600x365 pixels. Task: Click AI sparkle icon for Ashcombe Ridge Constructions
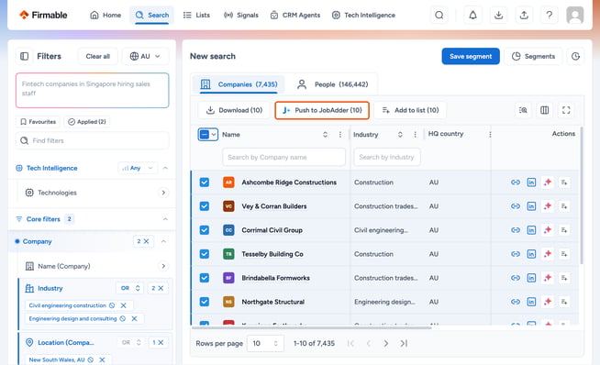click(548, 182)
